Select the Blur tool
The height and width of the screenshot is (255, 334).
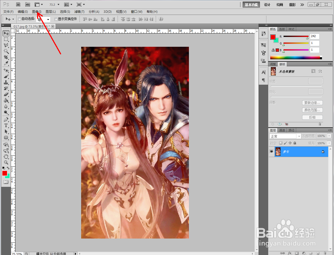tap(6, 106)
